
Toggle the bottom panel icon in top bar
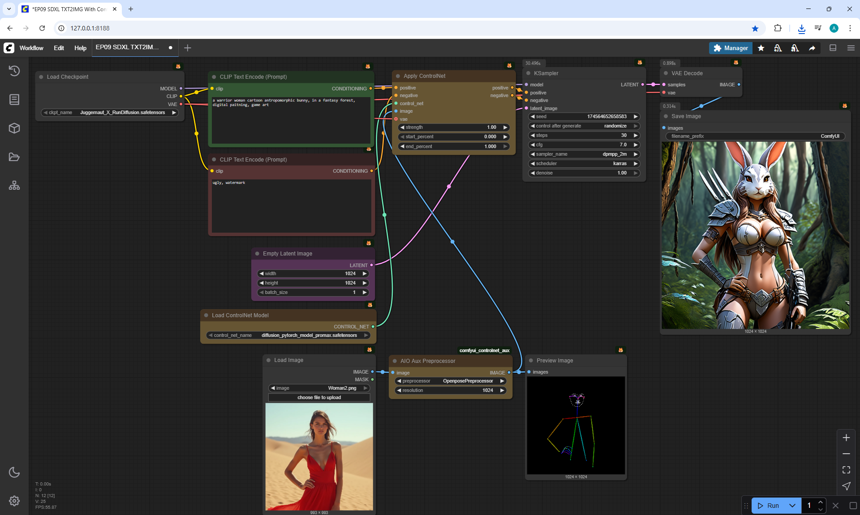[x=833, y=48]
